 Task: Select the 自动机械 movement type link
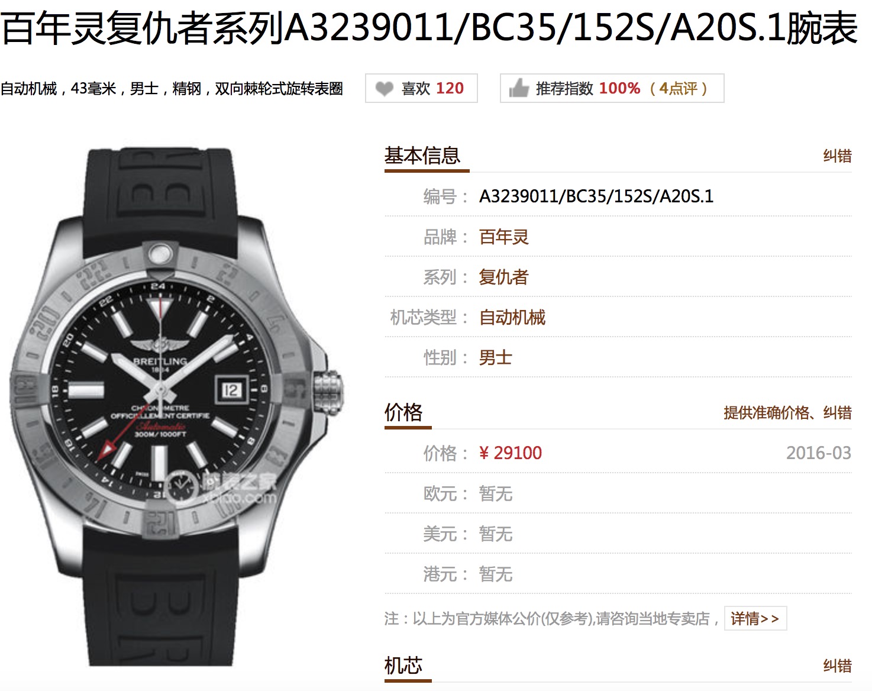[x=512, y=317]
